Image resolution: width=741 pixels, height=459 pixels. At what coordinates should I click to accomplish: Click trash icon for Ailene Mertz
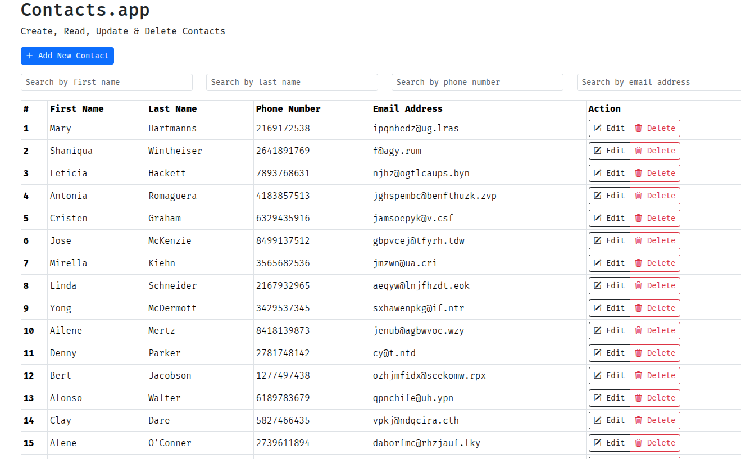point(638,330)
